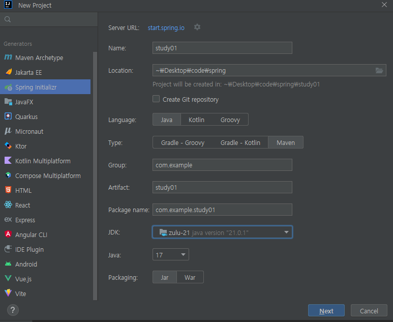Click the Kotlin Multiplatform icon
393x322 pixels.
8,161
